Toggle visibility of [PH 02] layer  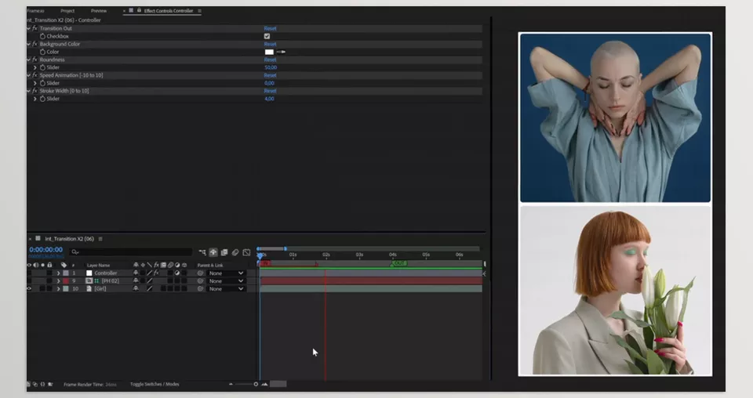click(x=29, y=281)
